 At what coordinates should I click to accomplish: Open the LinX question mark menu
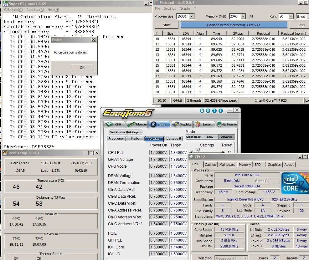[x=195, y=8]
